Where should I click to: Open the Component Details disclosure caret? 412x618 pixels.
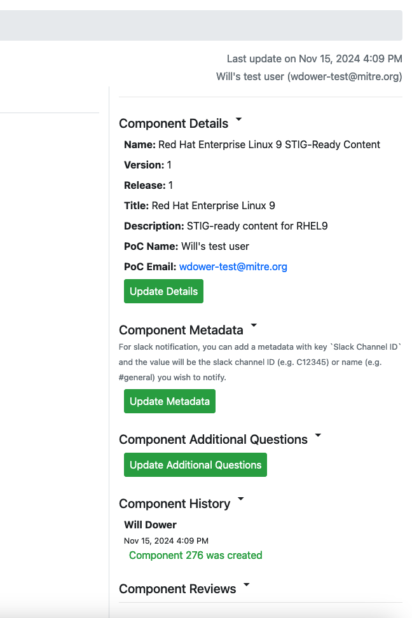pyautogui.click(x=238, y=120)
